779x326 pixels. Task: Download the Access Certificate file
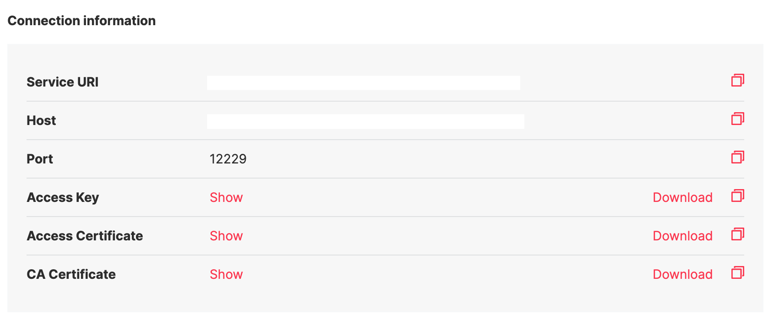[682, 236]
